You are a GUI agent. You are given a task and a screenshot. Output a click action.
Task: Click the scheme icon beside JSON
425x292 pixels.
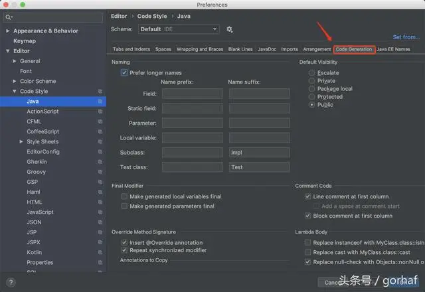(100, 222)
